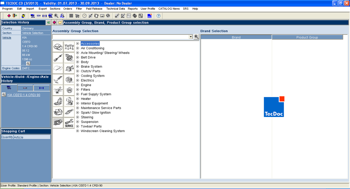Open the Paid Release menu
This screenshot has width=350, height=189.
coord(94,9)
